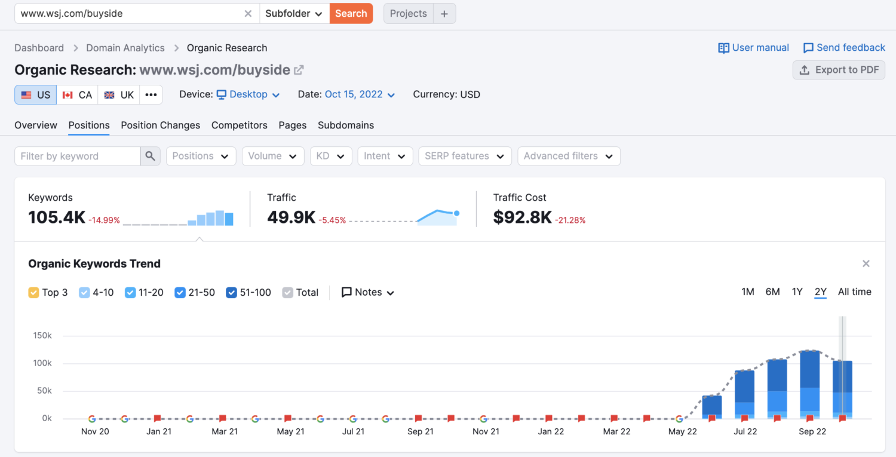Image resolution: width=896 pixels, height=457 pixels.
Task: Click the Filter by keyword input
Action: (78, 156)
